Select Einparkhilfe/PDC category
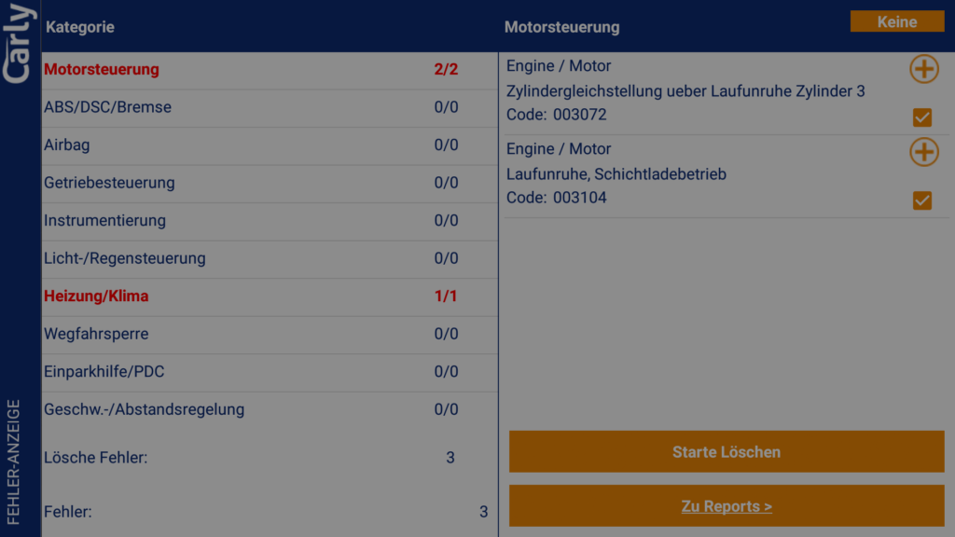Viewport: 955px width, 537px height. 104,372
